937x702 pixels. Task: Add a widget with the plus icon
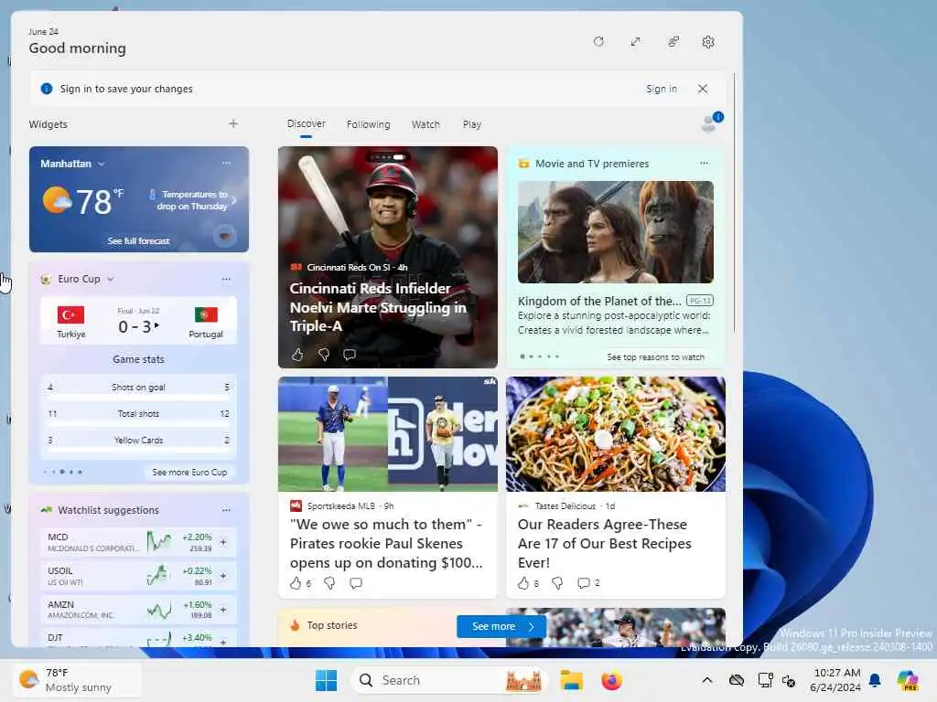pyautogui.click(x=233, y=123)
